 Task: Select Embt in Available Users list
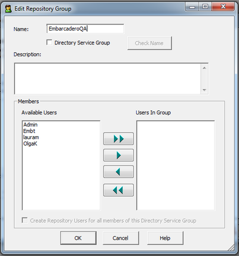pos(29,131)
